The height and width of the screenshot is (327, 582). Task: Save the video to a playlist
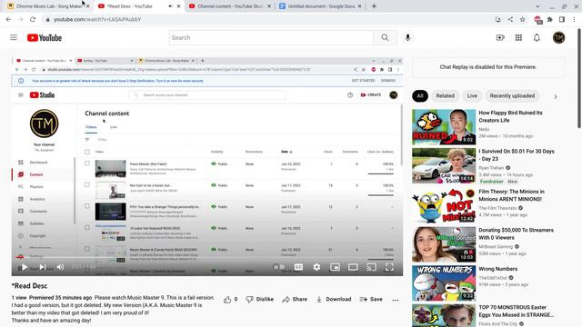click(x=371, y=299)
